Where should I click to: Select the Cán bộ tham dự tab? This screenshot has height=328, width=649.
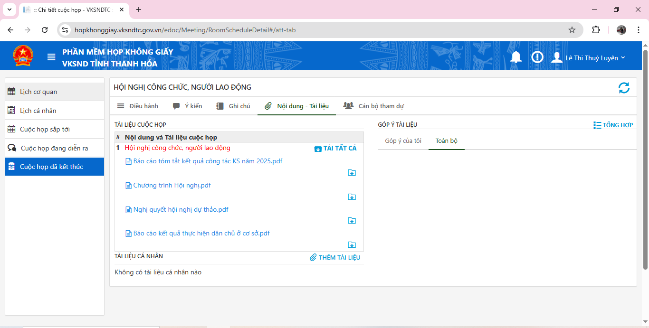pyautogui.click(x=374, y=106)
